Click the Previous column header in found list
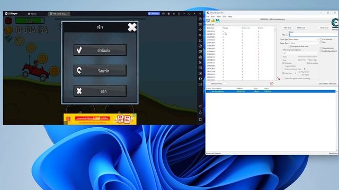 [246, 28]
